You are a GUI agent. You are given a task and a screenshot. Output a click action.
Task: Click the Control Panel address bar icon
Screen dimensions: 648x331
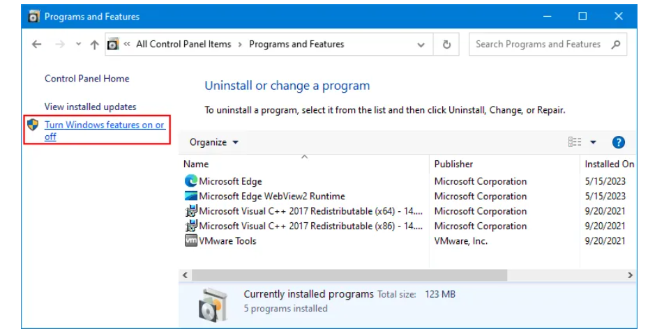coord(113,44)
